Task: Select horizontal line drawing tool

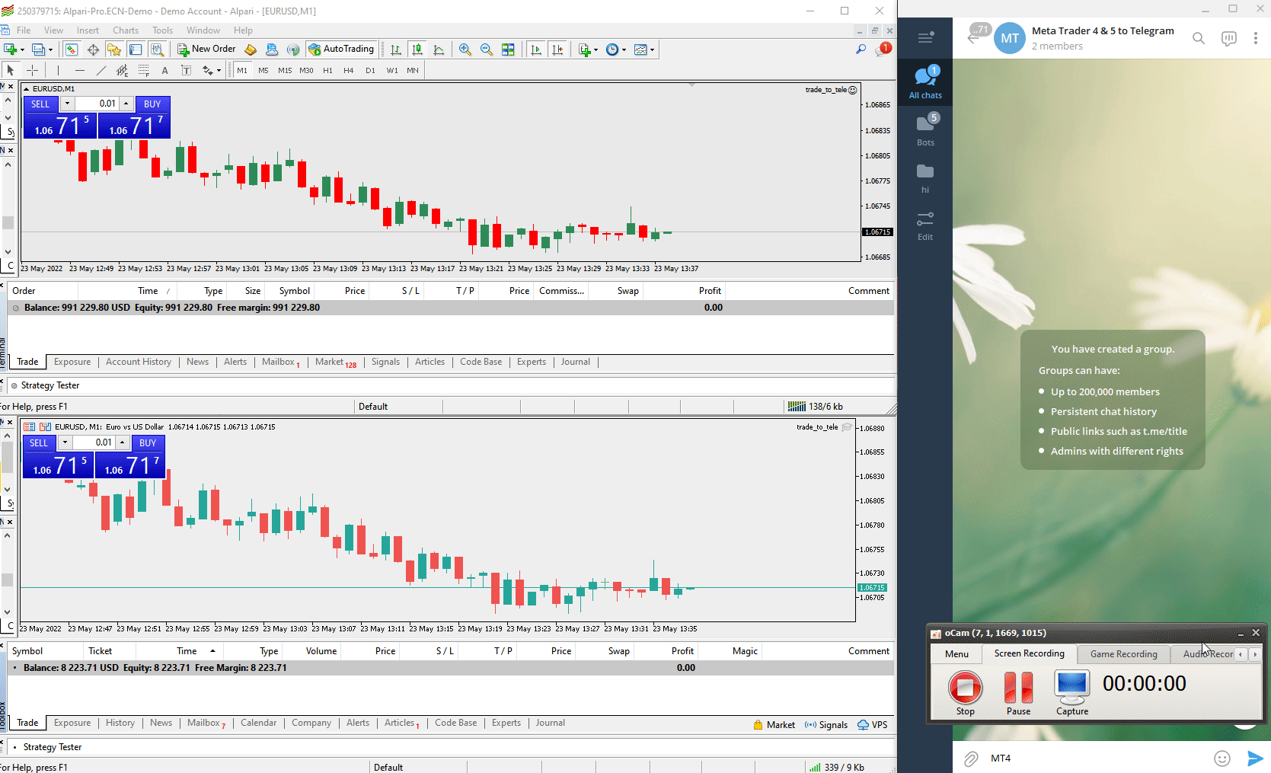Action: point(79,70)
